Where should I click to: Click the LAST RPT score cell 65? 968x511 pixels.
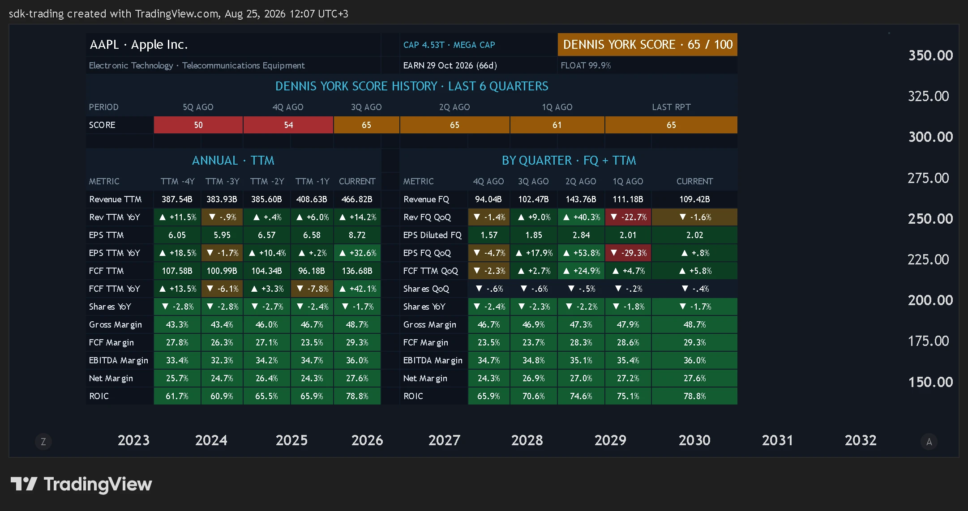click(671, 125)
